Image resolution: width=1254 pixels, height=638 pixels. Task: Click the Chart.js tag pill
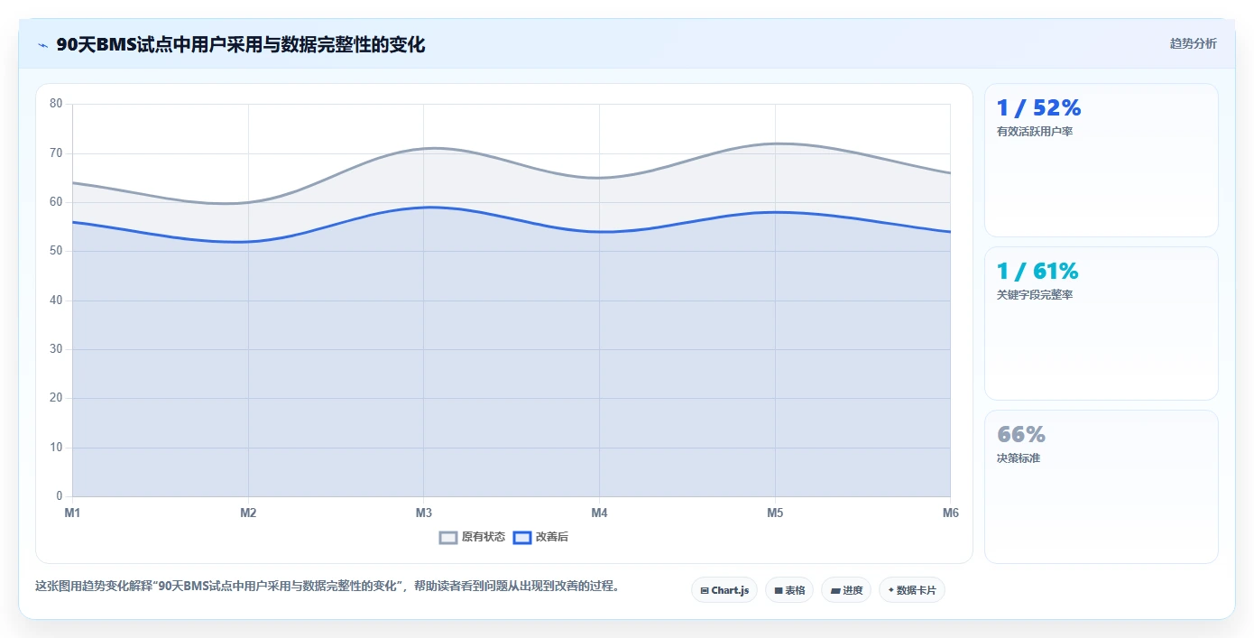[724, 590]
